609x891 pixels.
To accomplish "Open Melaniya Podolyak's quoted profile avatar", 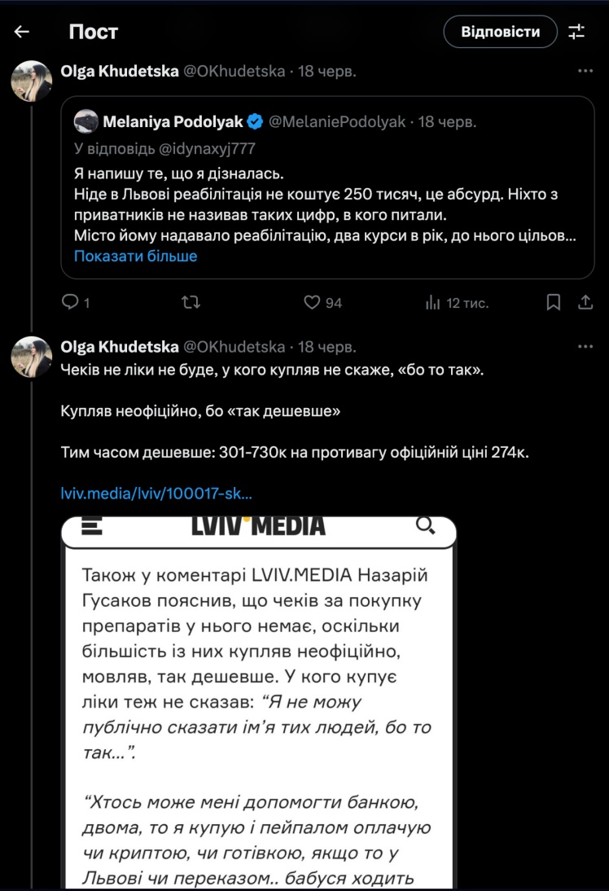I will [x=85, y=122].
